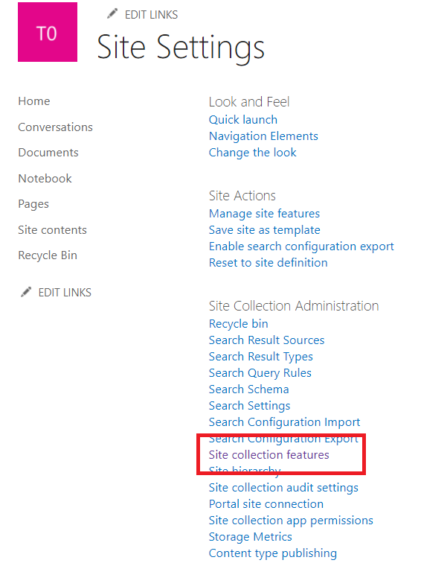Viewport: 447px width, 563px height.
Task: Open Manage site features
Action: [264, 214]
